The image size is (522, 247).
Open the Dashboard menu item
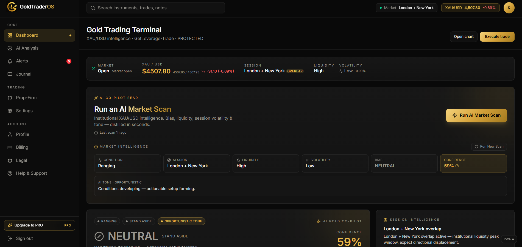tap(40, 35)
